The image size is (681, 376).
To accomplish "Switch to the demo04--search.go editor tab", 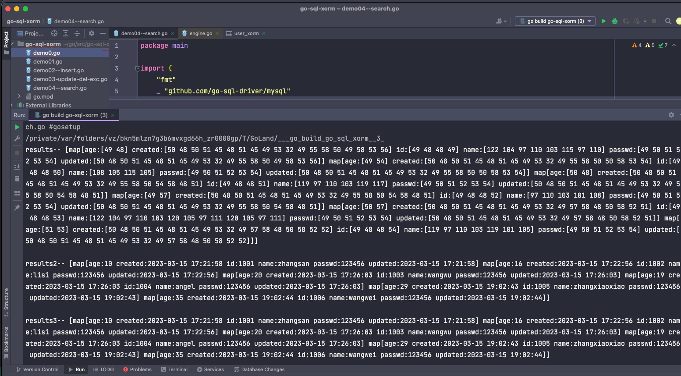I will 144,33.
